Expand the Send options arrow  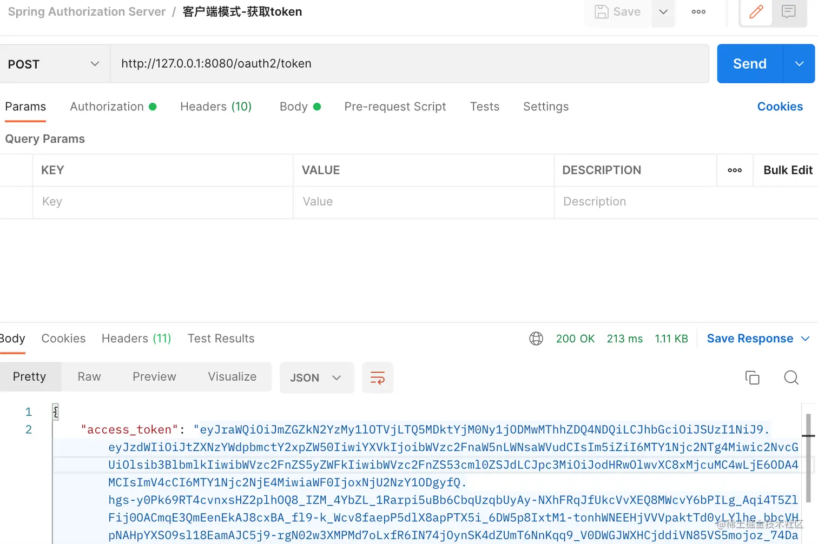tap(799, 64)
